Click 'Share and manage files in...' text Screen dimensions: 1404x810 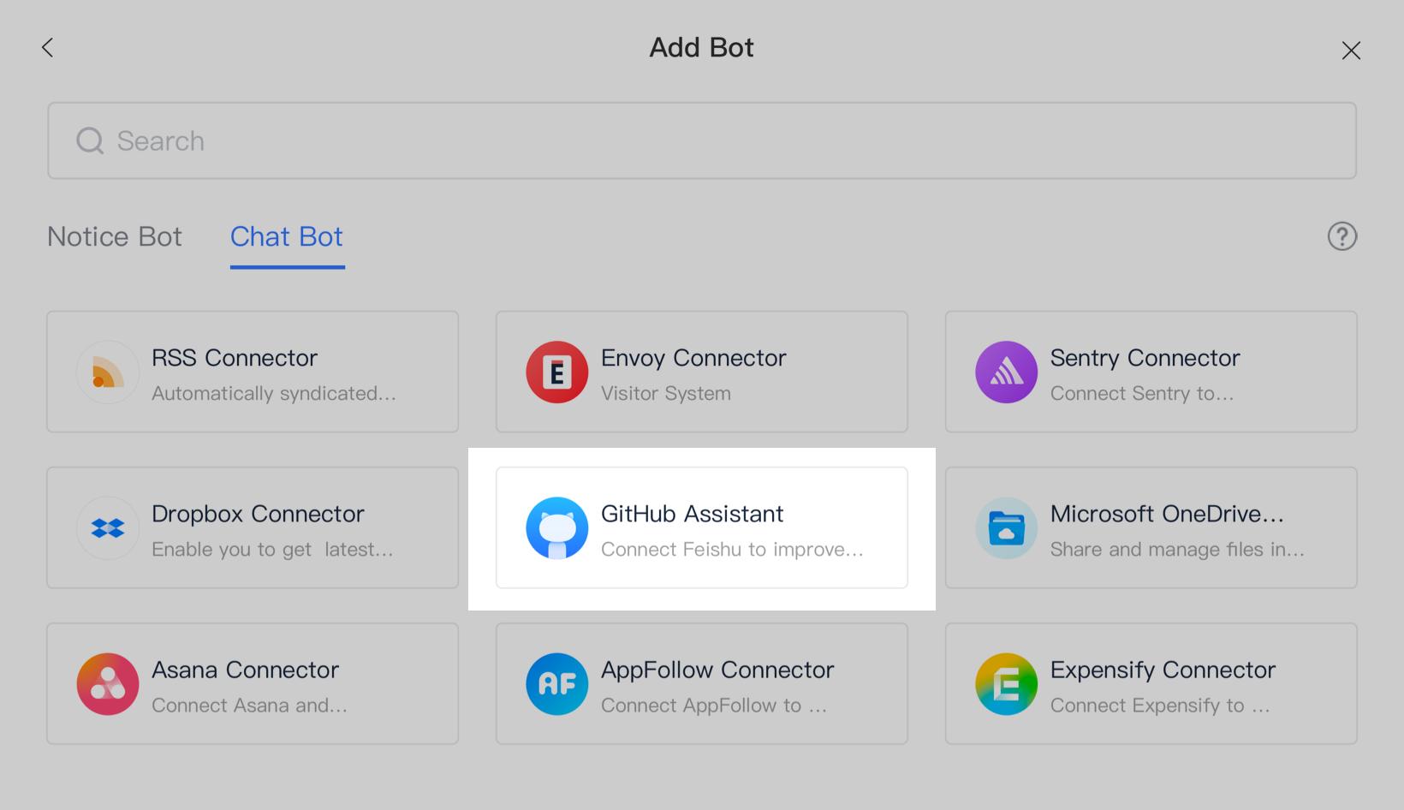1177,550
